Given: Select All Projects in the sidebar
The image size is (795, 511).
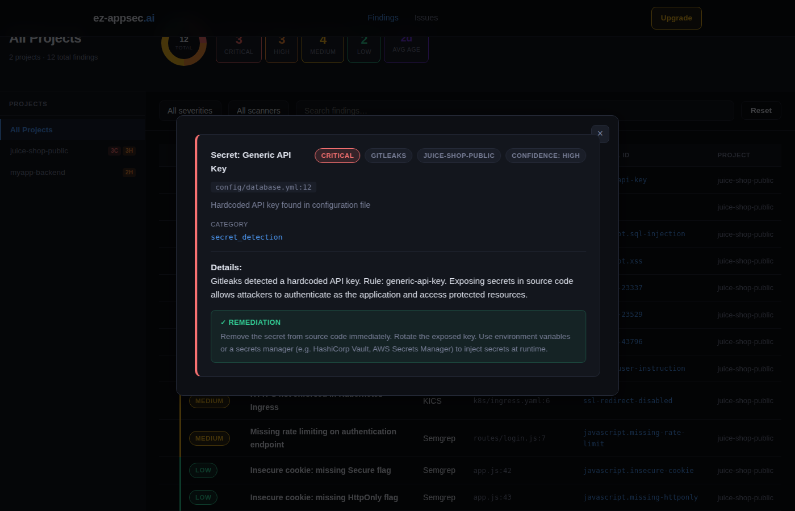Looking at the screenshot, I should tap(72, 129).
